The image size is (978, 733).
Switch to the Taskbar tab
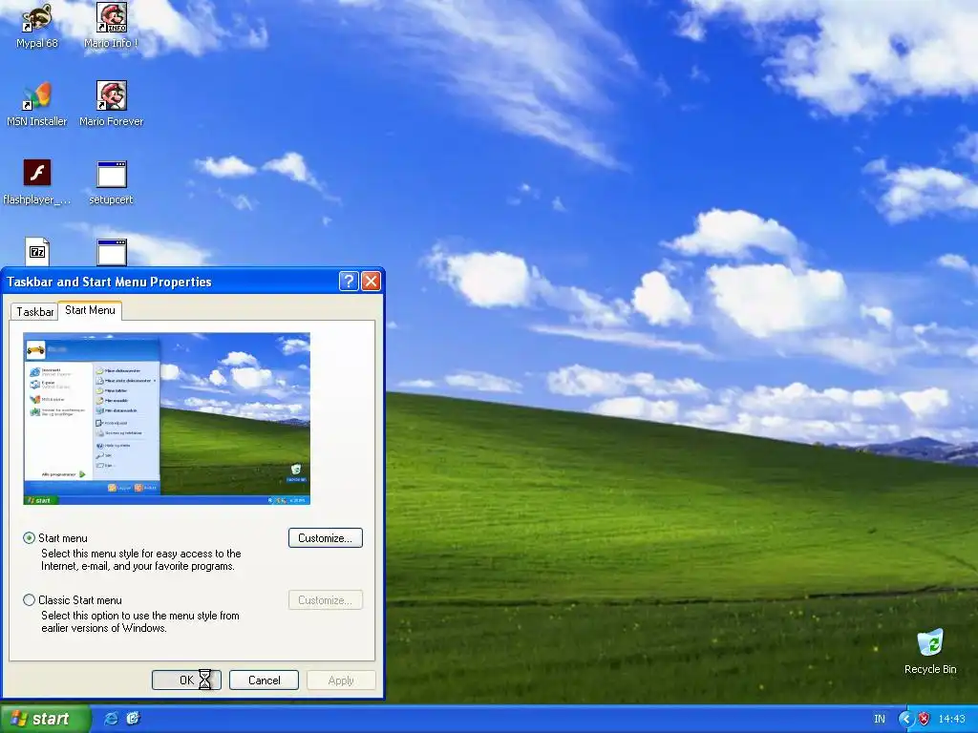click(34, 312)
